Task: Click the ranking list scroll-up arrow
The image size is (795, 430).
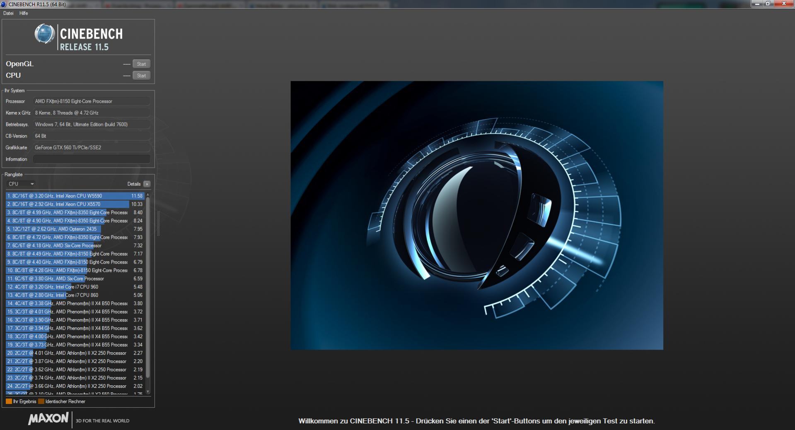Action: [148, 195]
